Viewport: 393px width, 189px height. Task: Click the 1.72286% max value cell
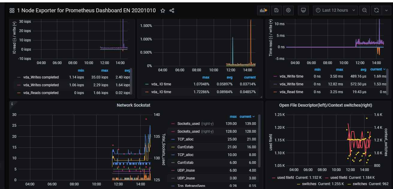pyautogui.click(x=201, y=92)
